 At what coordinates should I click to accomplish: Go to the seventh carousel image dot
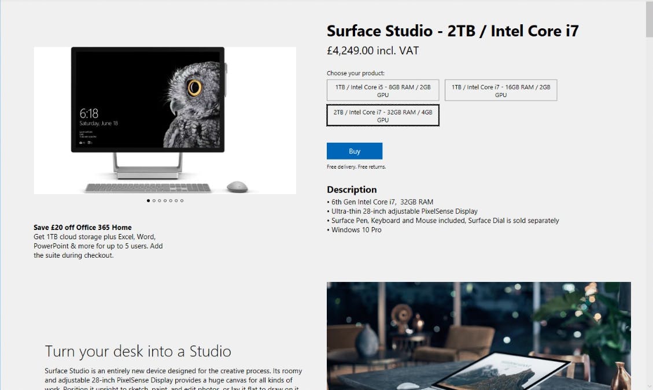pyautogui.click(x=182, y=200)
